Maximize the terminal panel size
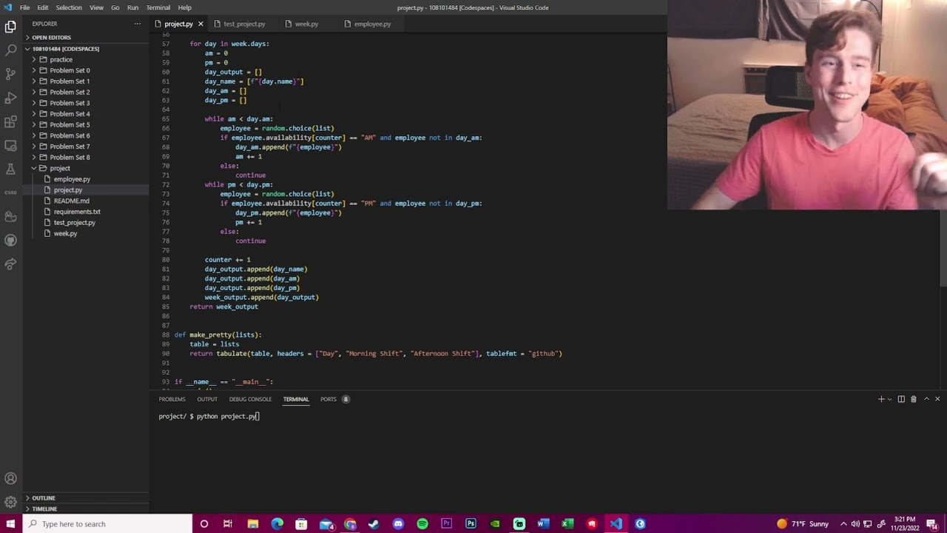Screen dimensions: 947x533 [926, 399]
